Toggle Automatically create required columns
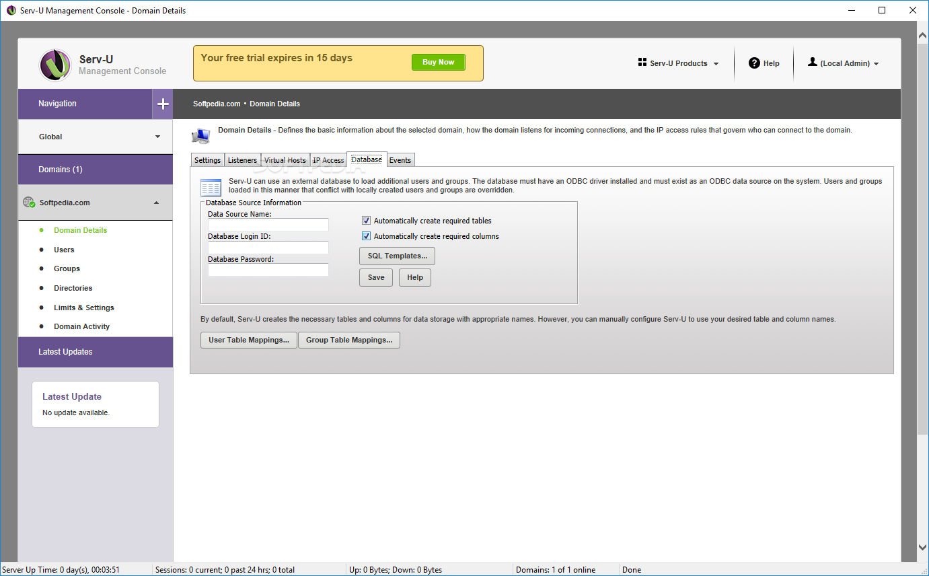The height and width of the screenshot is (576, 929). 367,236
